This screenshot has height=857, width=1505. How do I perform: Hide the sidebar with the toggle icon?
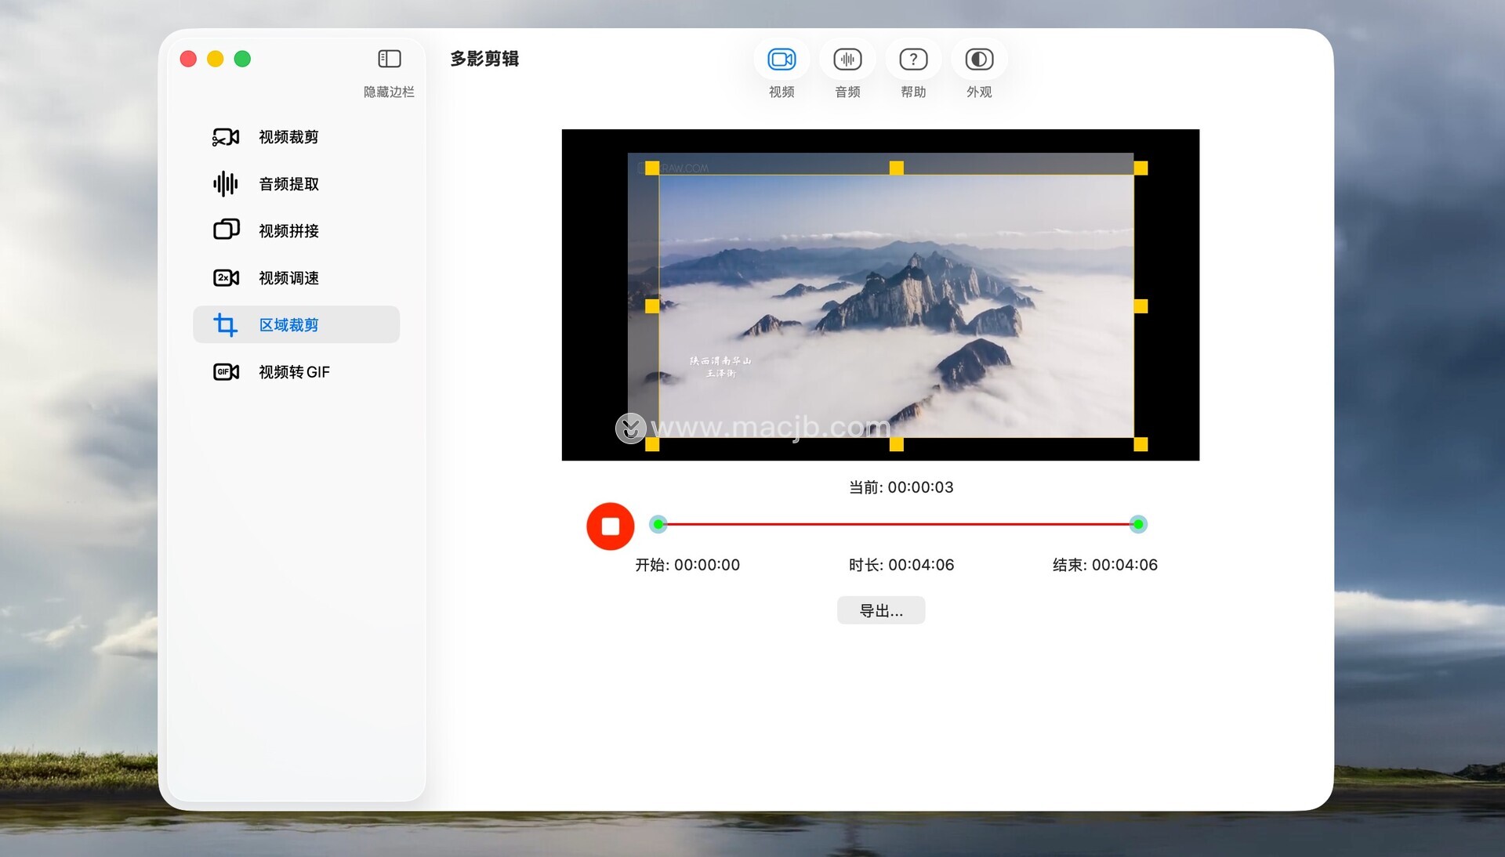pyautogui.click(x=390, y=60)
